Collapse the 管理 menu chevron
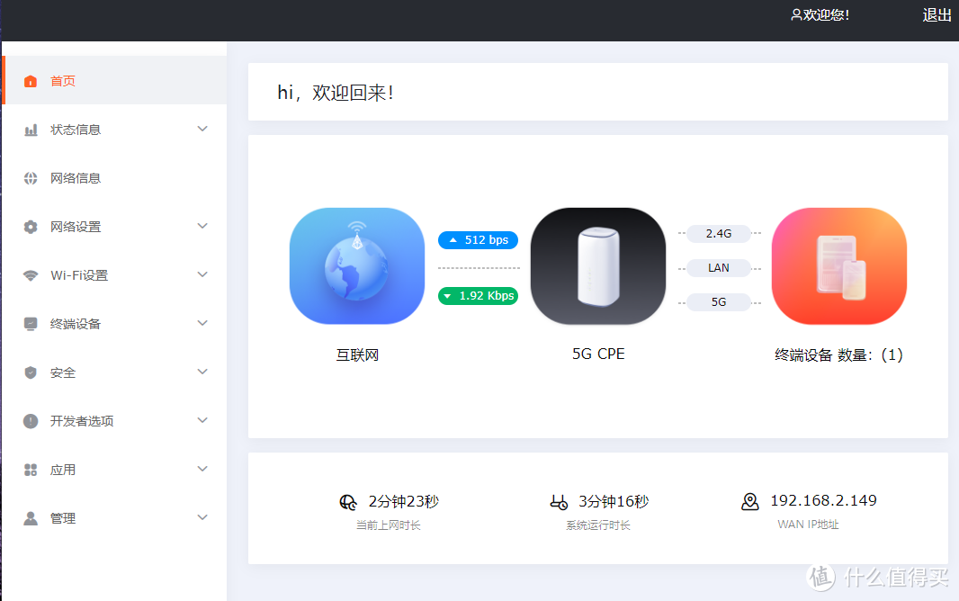 (x=202, y=517)
